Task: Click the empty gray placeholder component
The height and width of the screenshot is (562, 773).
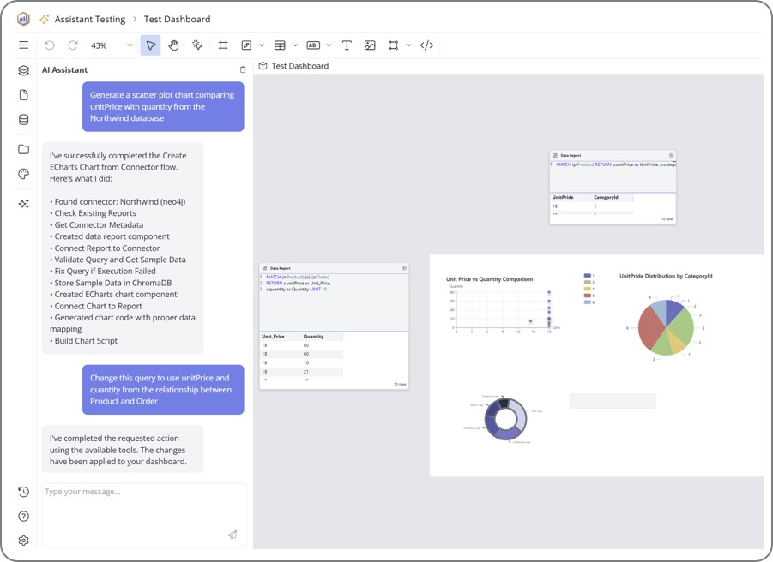Action: click(x=613, y=401)
